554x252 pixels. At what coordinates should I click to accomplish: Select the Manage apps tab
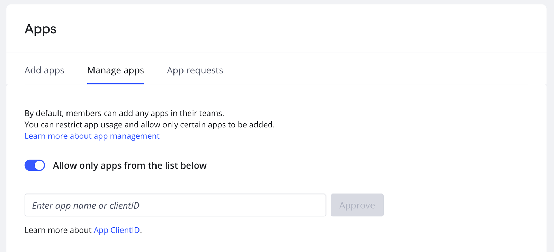point(115,70)
